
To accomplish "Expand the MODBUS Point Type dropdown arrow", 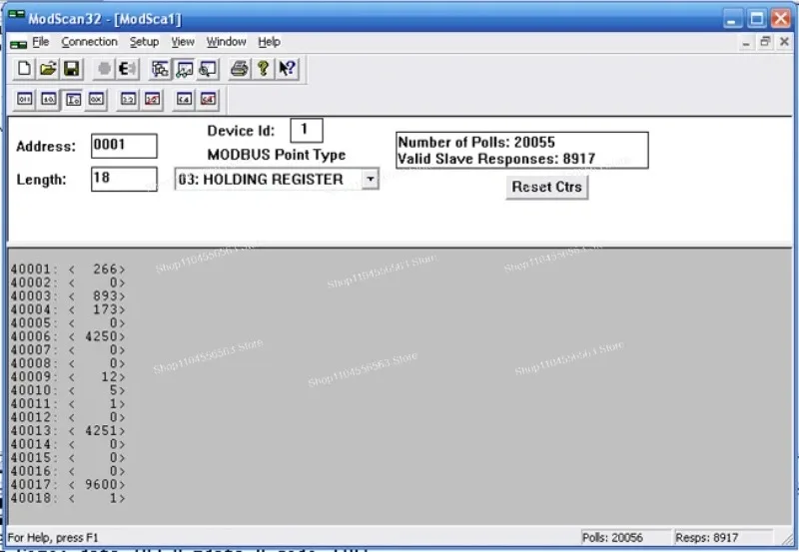I will point(371,179).
